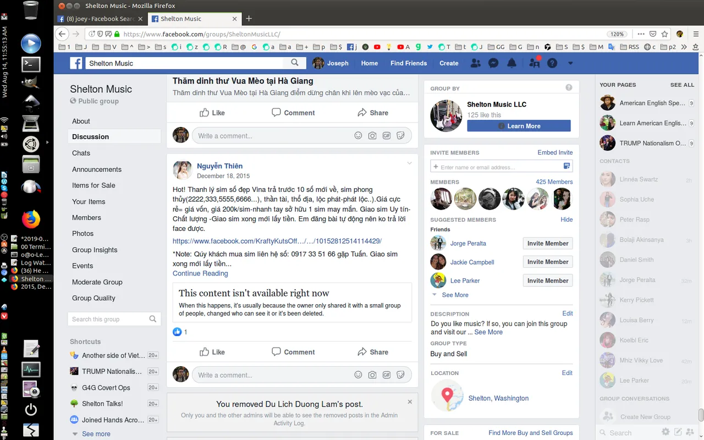Edit the group description

pyautogui.click(x=568, y=313)
